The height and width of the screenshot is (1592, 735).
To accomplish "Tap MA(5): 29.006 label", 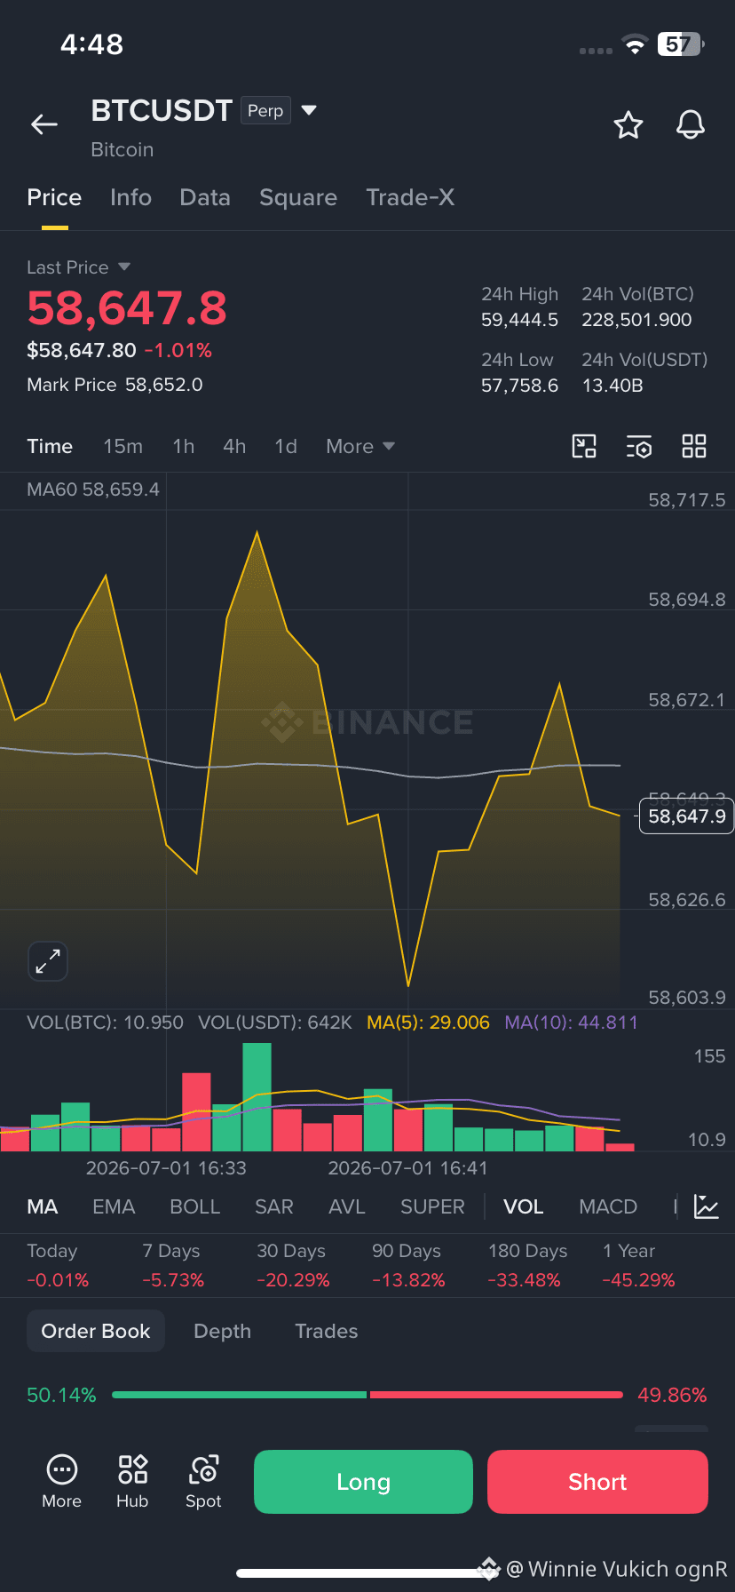I will tap(428, 1023).
